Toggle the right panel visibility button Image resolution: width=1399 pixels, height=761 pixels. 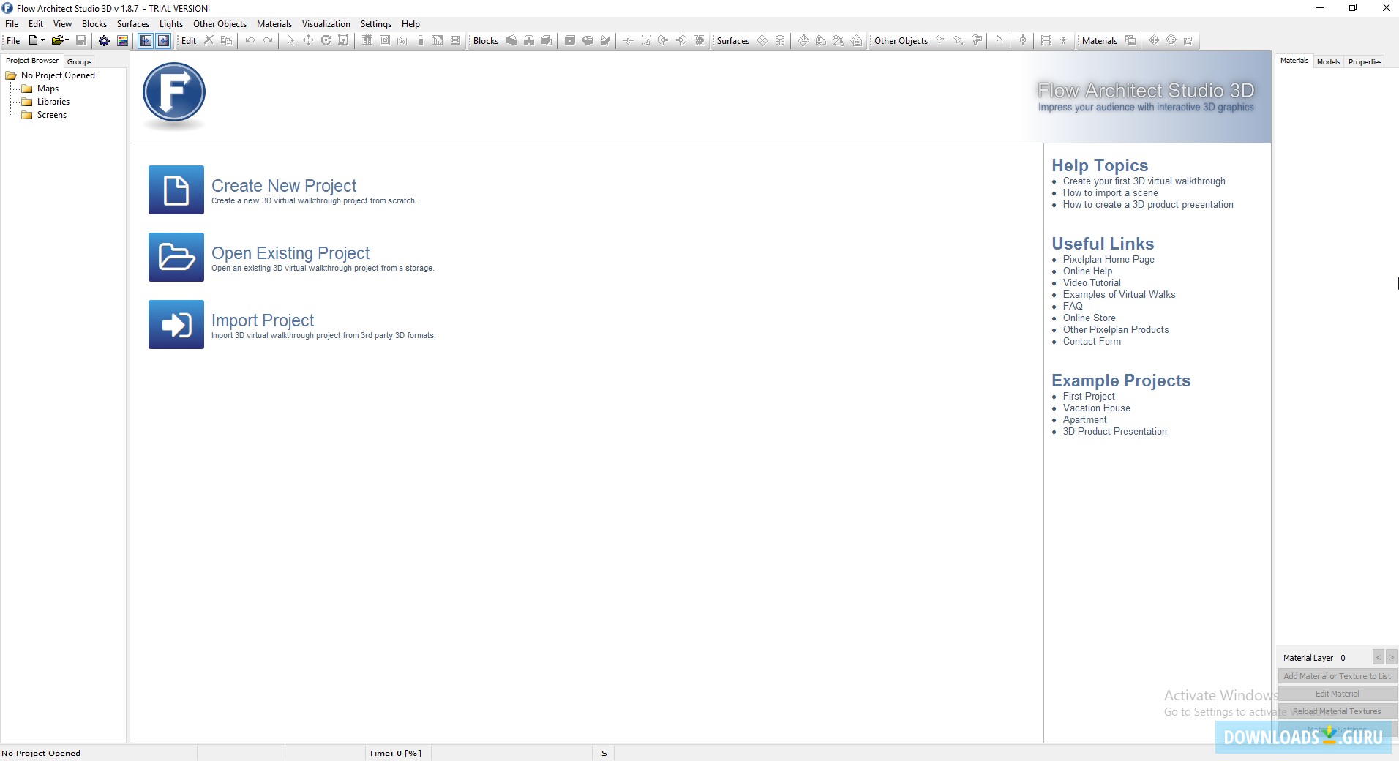pyautogui.click(x=163, y=40)
